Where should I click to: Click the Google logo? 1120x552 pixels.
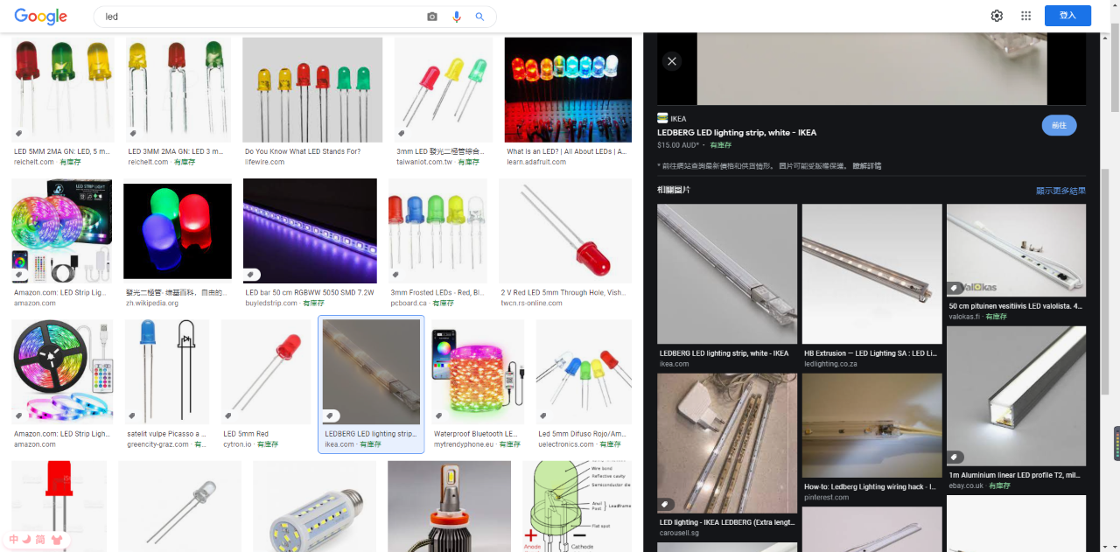click(x=41, y=17)
